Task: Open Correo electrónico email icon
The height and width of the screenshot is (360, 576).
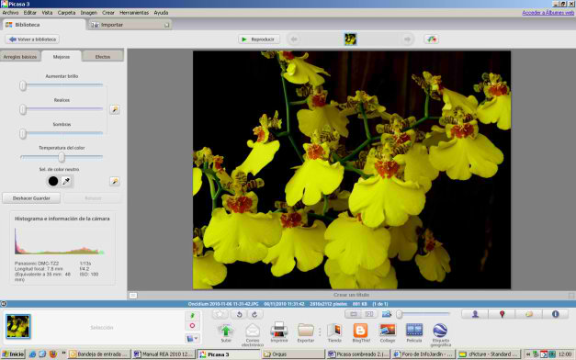Action: [x=253, y=331]
